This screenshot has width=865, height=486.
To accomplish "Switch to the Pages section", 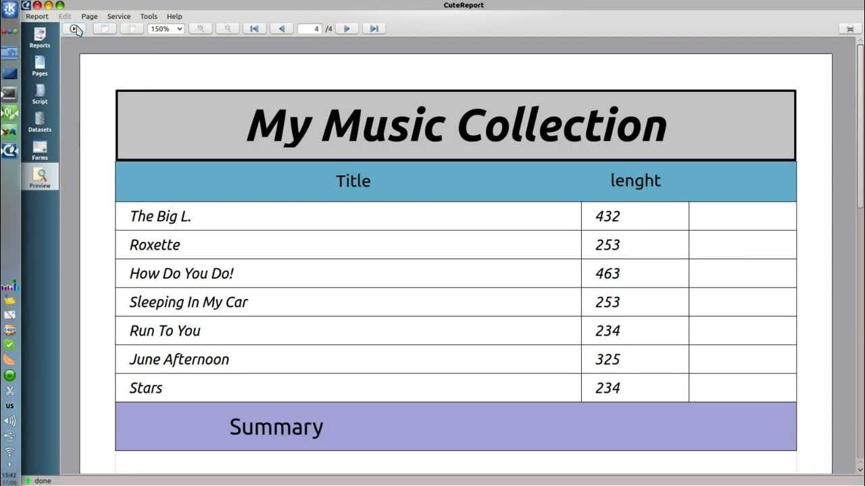I will coord(40,66).
